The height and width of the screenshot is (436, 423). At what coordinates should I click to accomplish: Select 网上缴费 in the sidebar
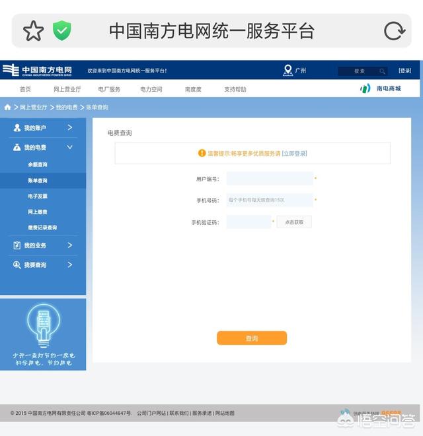click(x=38, y=212)
